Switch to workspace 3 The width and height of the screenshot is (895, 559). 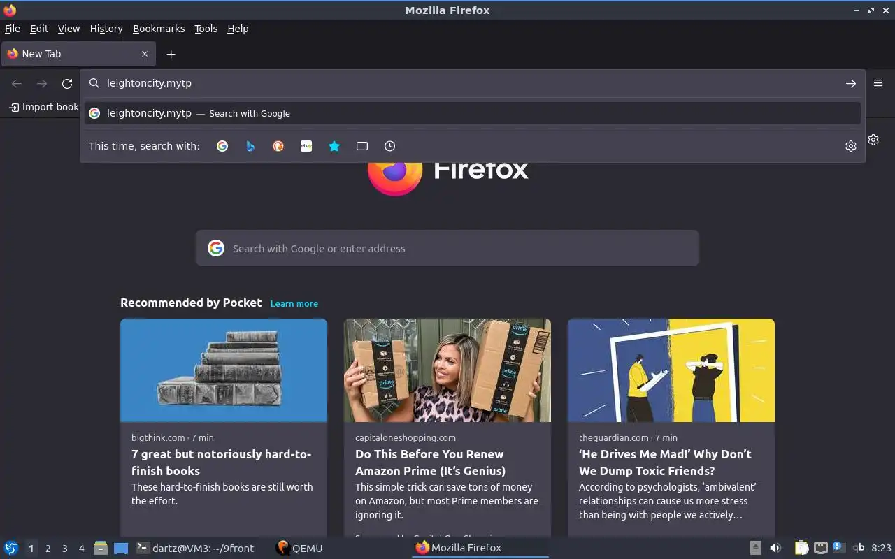click(x=64, y=549)
